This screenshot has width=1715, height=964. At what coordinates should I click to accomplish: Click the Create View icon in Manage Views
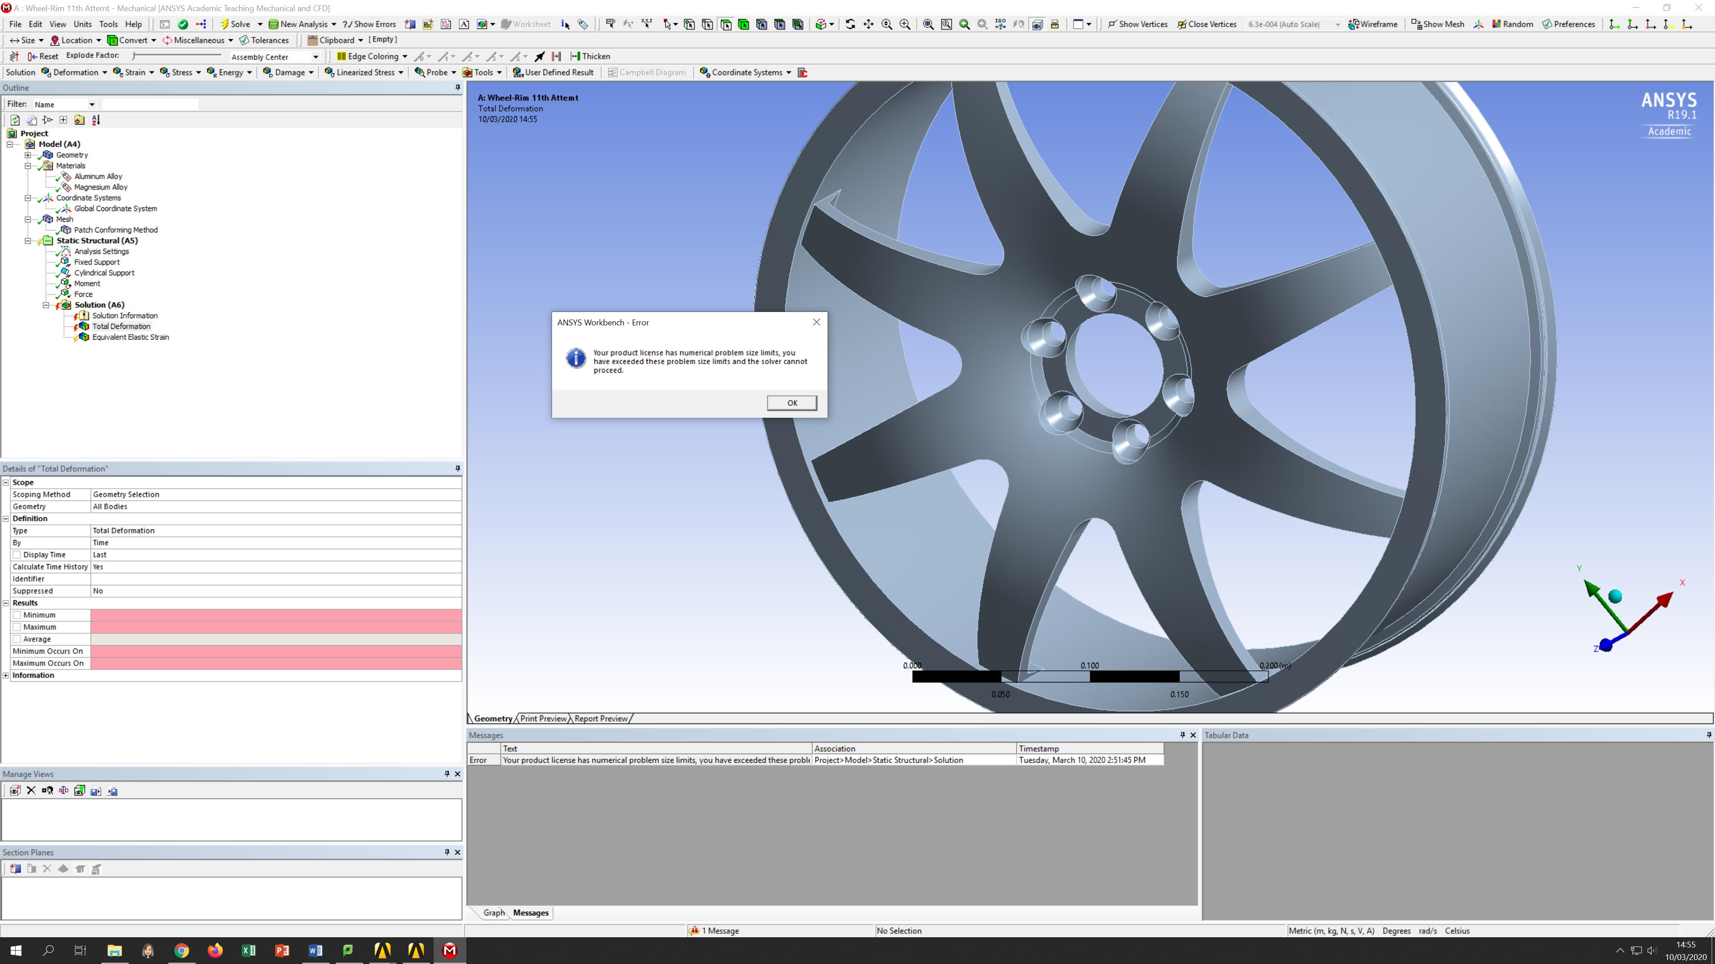tap(15, 791)
